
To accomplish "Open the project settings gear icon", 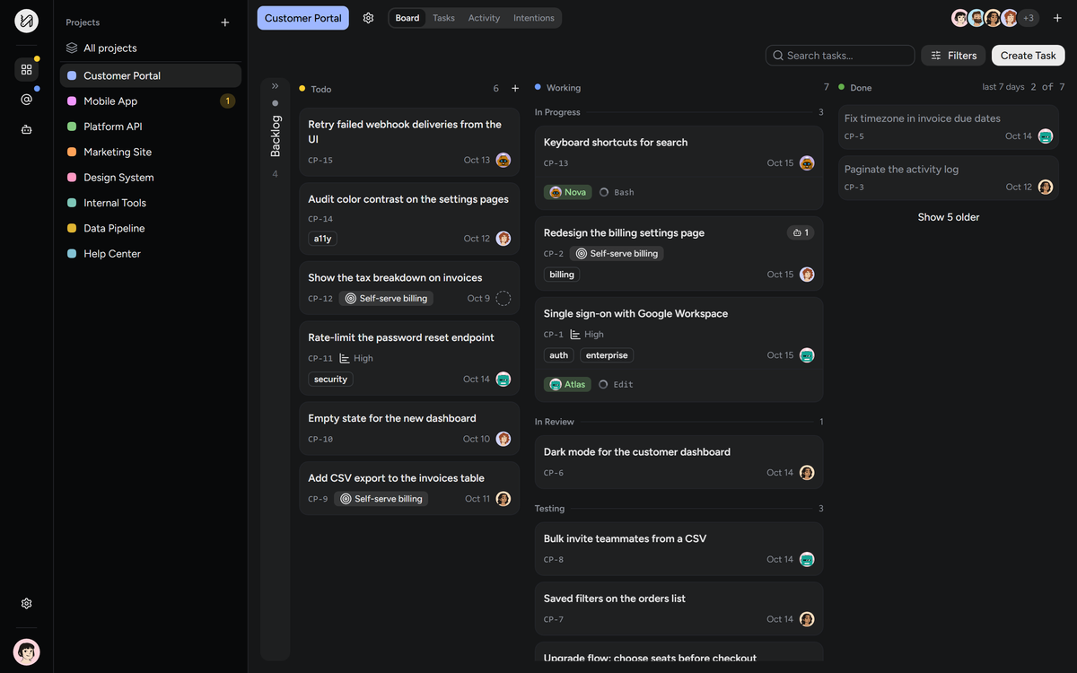I will (x=368, y=18).
